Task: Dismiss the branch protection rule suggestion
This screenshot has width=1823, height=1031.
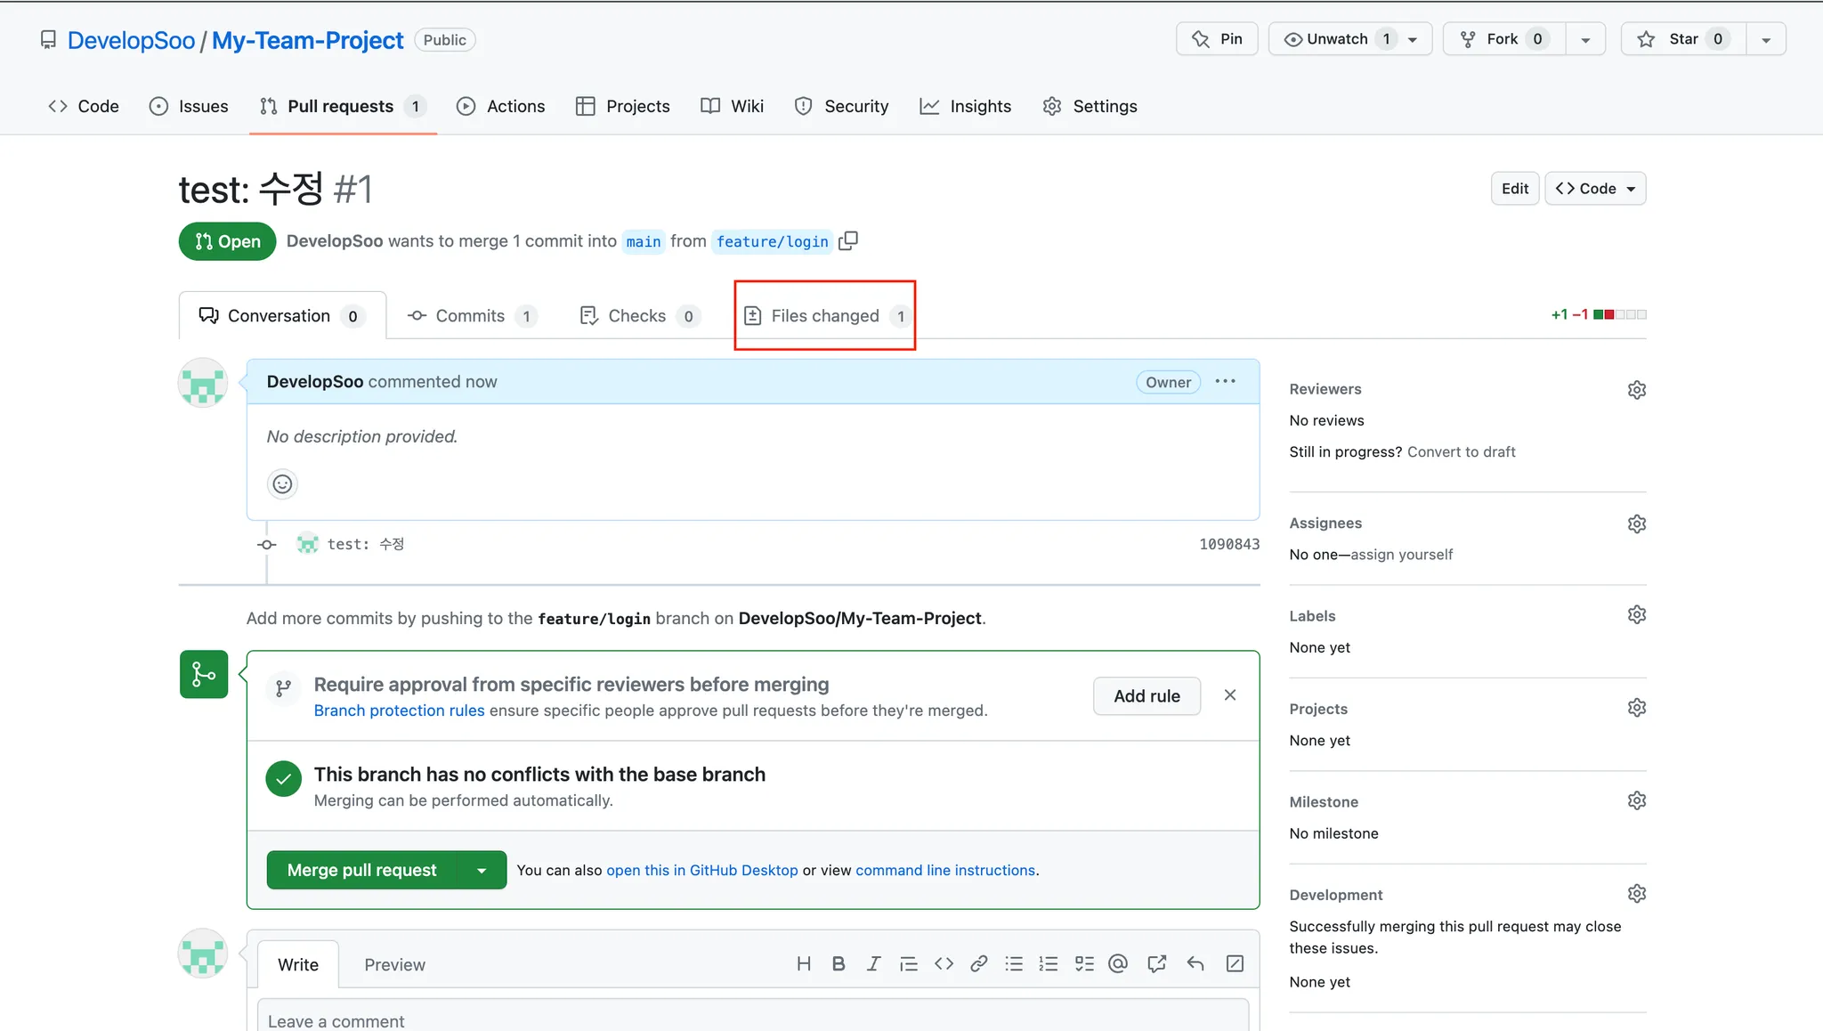Action: tap(1229, 695)
